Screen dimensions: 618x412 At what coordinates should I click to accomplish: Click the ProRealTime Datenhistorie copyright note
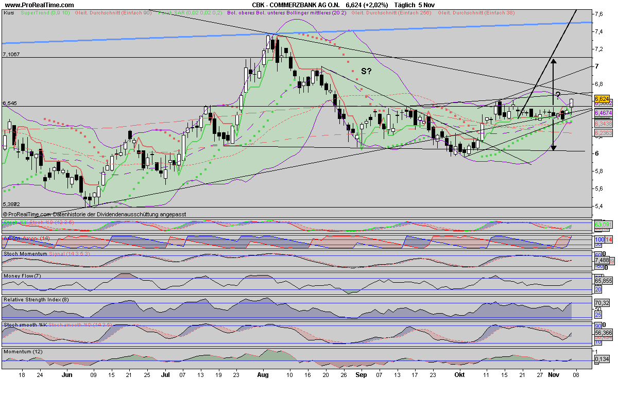[94, 214]
